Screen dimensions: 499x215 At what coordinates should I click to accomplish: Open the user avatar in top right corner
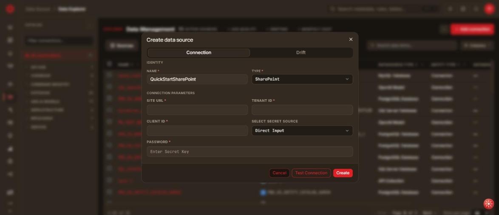pyautogui.click(x=489, y=9)
